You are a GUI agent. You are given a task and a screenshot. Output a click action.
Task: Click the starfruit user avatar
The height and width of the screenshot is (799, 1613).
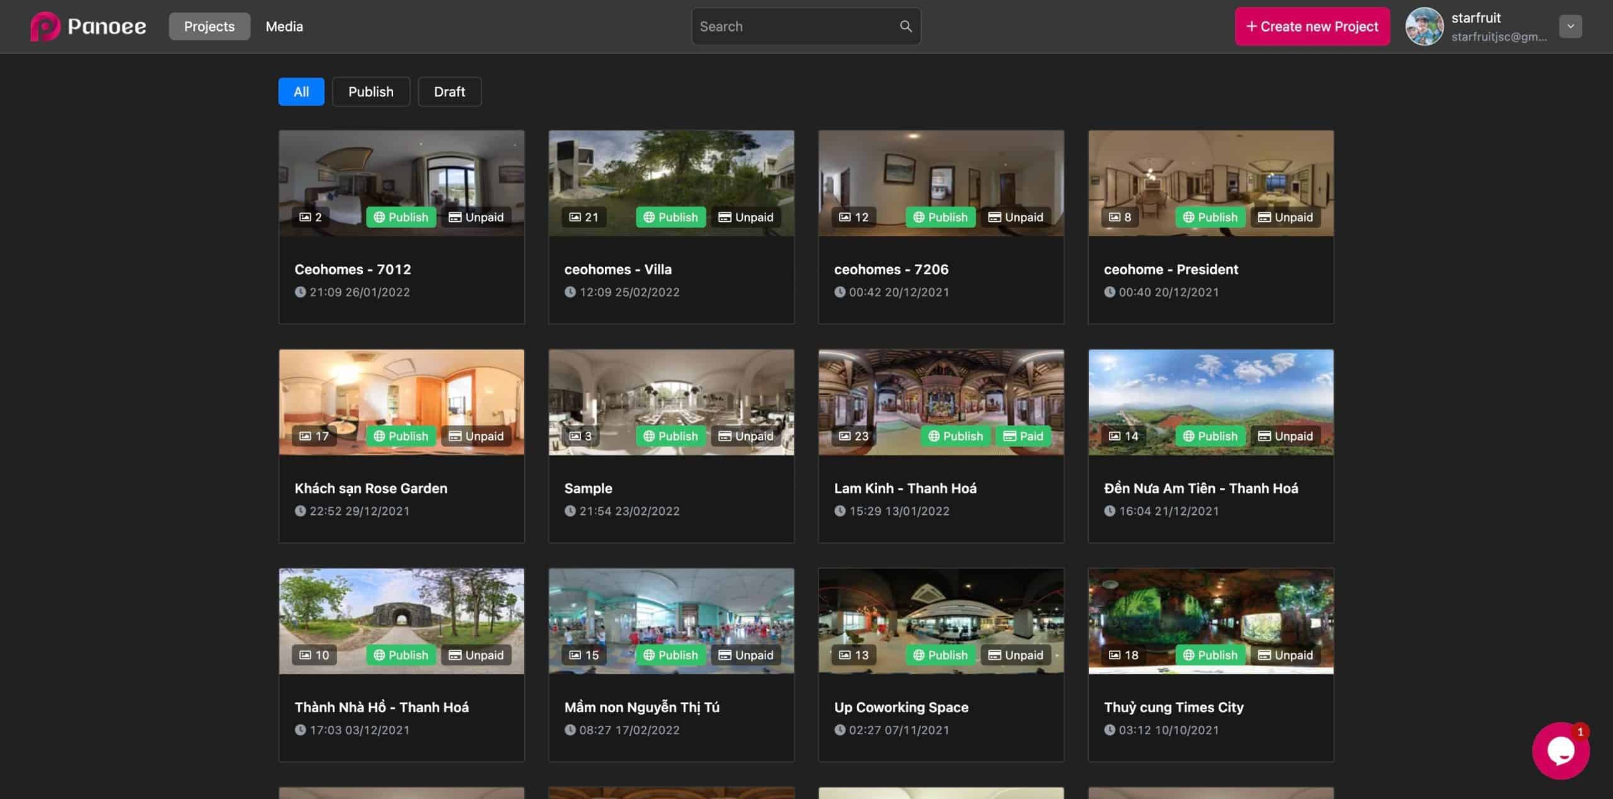point(1423,26)
